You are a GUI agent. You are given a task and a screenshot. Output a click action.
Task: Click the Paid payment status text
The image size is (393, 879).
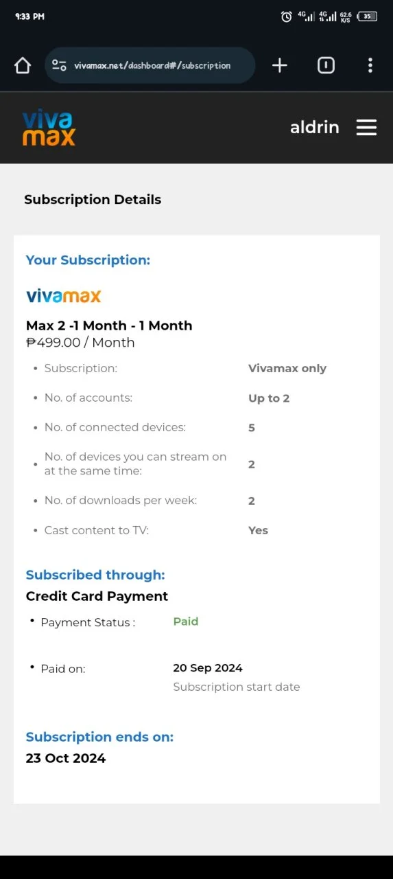coord(186,621)
